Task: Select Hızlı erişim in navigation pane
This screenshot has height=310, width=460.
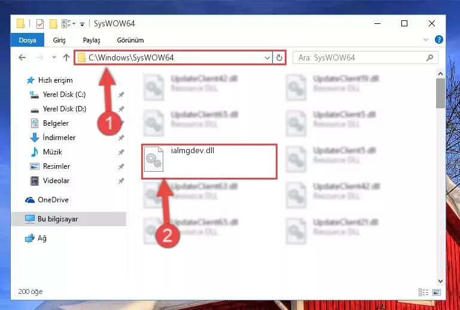Action: coord(55,80)
